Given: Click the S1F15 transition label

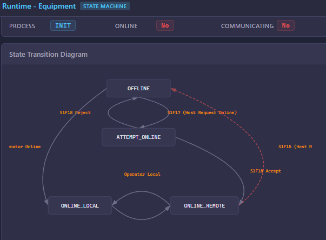Looking at the screenshot, I should [x=295, y=146].
